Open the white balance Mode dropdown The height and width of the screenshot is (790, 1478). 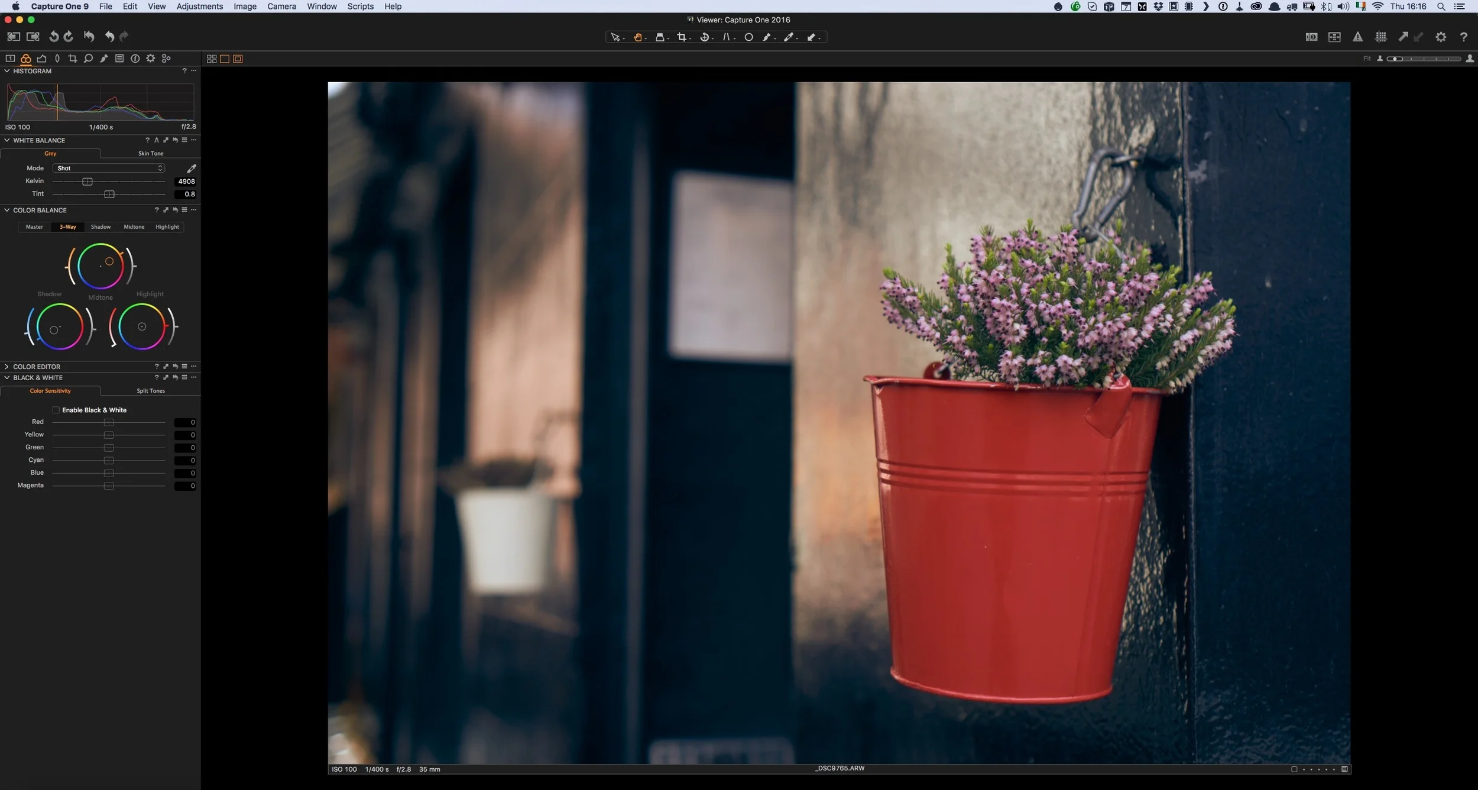[108, 168]
